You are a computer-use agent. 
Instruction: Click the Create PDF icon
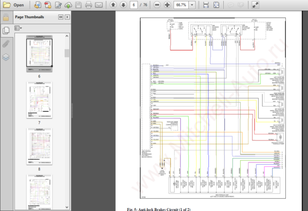coord(37,5)
